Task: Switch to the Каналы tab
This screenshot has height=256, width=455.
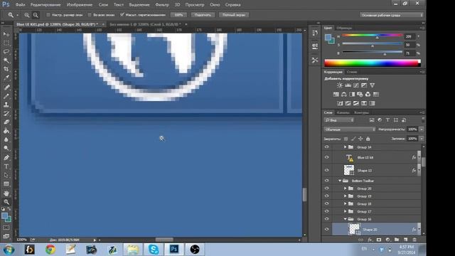Action: tap(343, 112)
